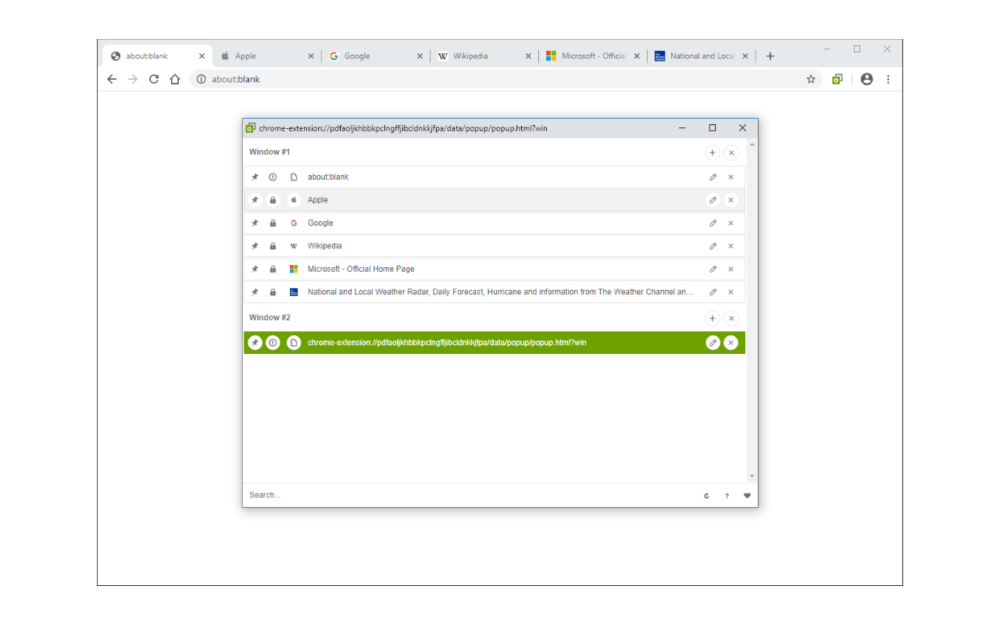
Task: Edit the Wikipedia row with pencil icon
Action: pyautogui.click(x=712, y=246)
